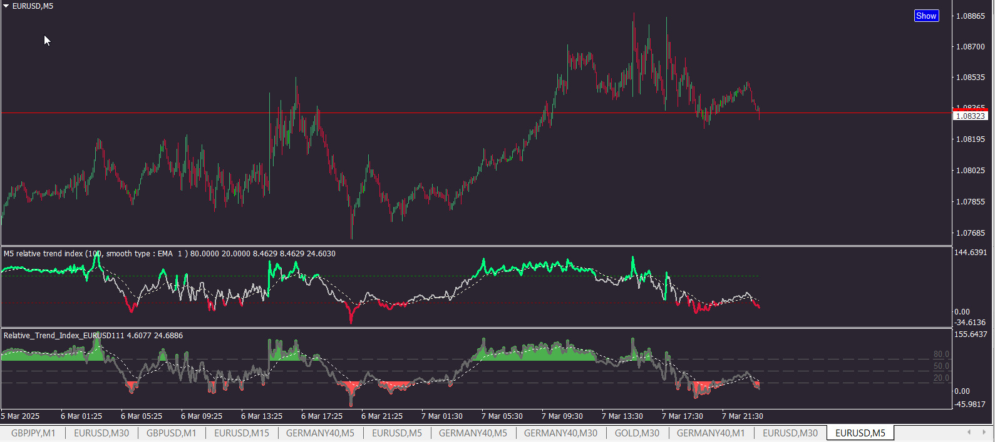Select the GBPUSD,M1 chart tab
The height and width of the screenshot is (442, 995).
(171, 433)
